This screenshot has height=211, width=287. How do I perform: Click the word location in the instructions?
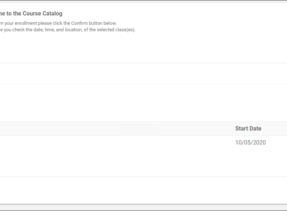tap(74, 30)
